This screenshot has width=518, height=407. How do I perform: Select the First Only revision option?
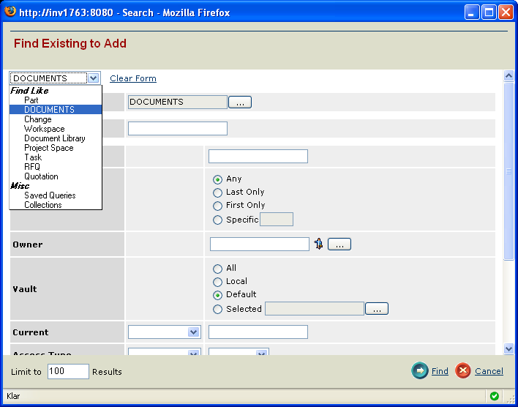click(x=217, y=206)
